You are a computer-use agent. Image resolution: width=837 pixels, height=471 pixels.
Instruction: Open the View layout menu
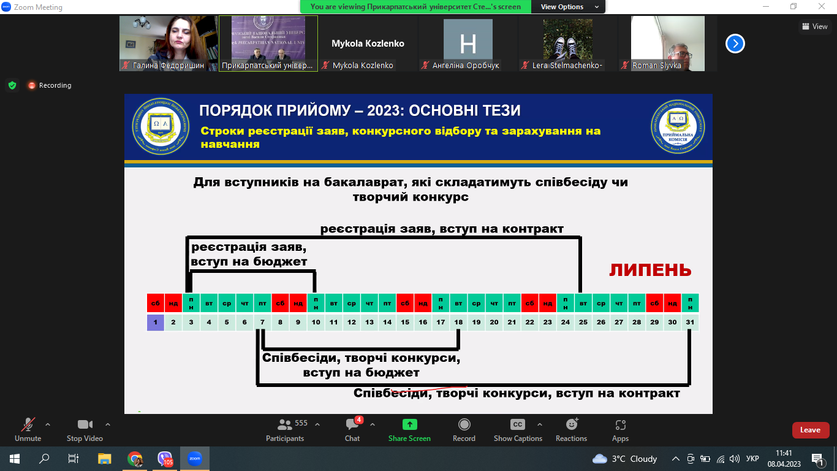(814, 26)
